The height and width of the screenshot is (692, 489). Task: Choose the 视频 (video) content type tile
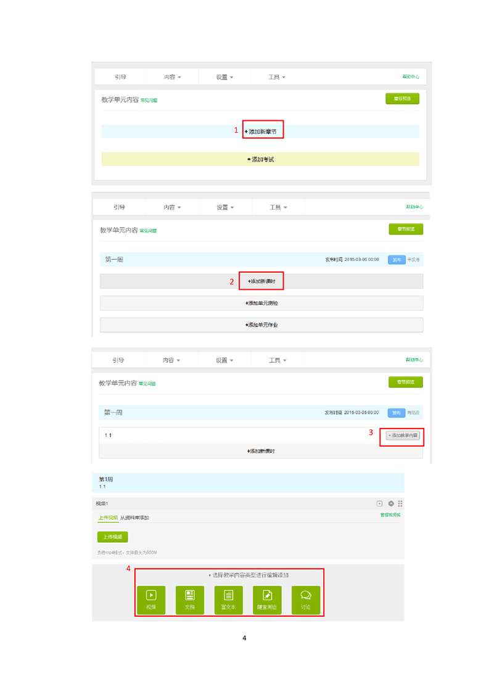click(151, 600)
